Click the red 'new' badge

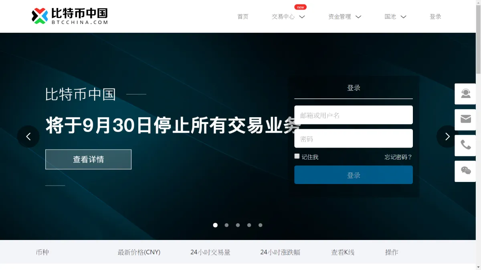tap(300, 7)
